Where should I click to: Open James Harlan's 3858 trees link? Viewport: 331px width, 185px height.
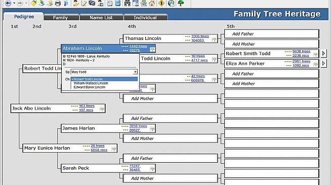point(138,126)
